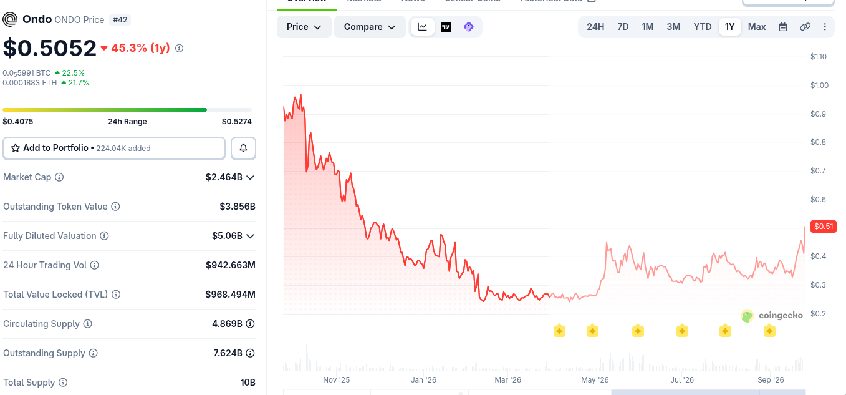Select the 1M time range
846x395 pixels.
(x=648, y=27)
